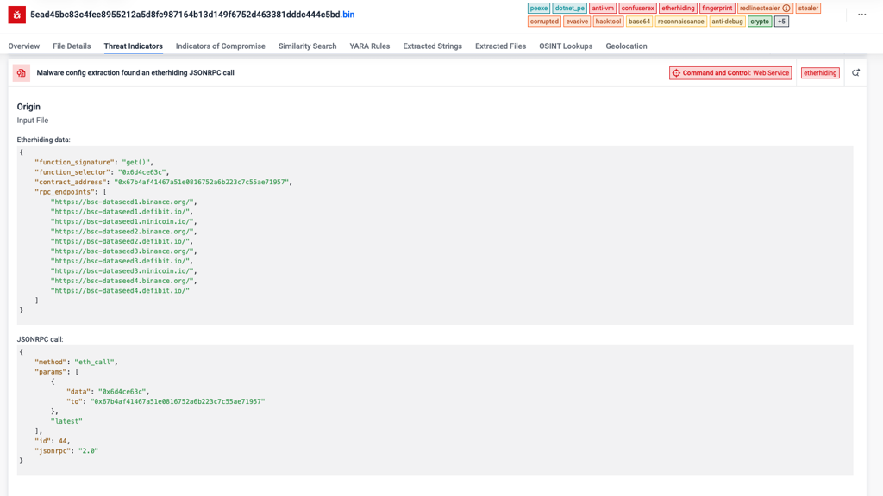The image size is (883, 496).
Task: Click the function_signature get() line
Action: 94,163
